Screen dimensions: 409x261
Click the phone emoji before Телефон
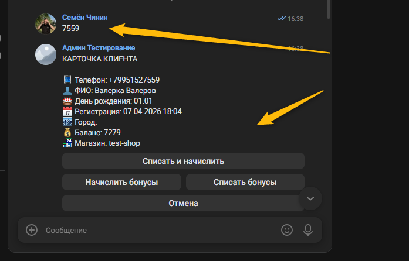[67, 80]
